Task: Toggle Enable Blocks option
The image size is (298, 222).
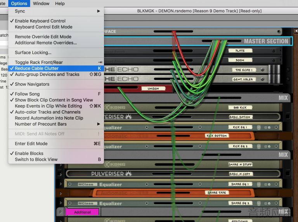Action: pyautogui.click(x=56, y=153)
